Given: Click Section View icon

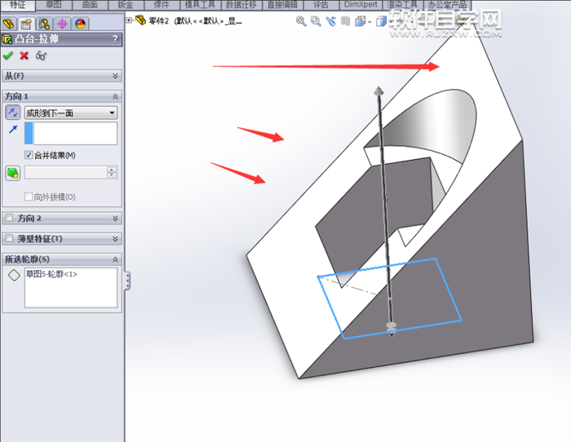Looking at the screenshot, I should 345,21.
